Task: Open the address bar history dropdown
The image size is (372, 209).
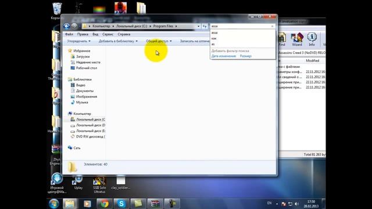Action: 198,26
